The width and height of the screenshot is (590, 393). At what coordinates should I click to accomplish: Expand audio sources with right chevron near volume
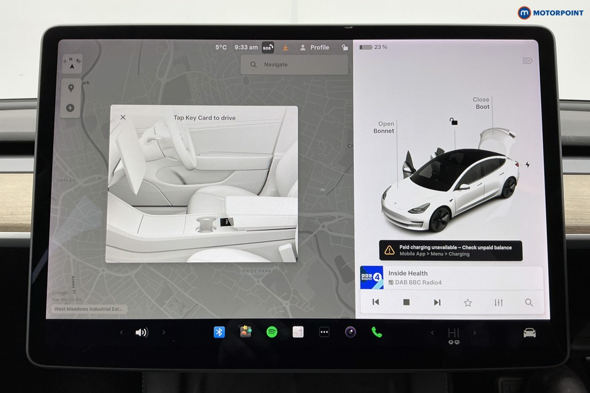165,332
